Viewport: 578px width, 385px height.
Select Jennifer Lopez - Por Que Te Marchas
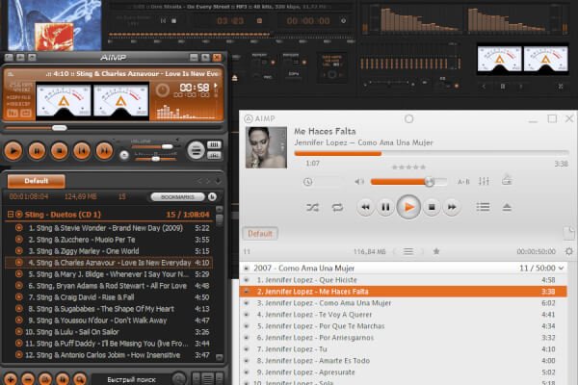coord(404,325)
